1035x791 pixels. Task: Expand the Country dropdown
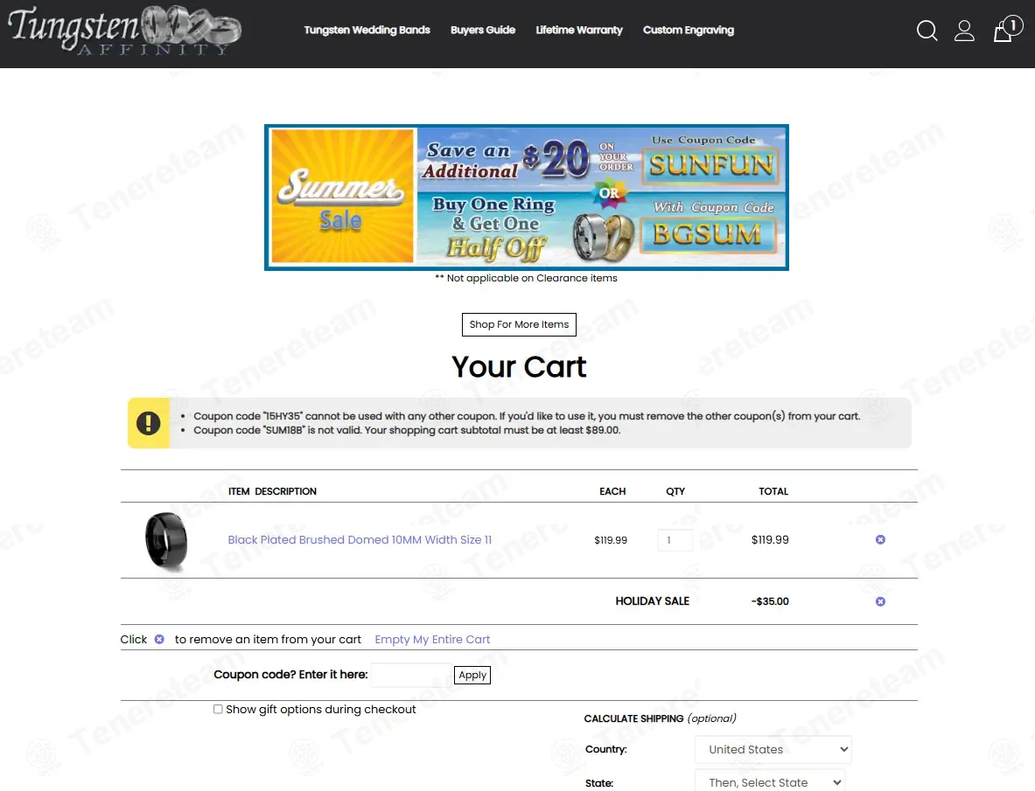coord(773,749)
